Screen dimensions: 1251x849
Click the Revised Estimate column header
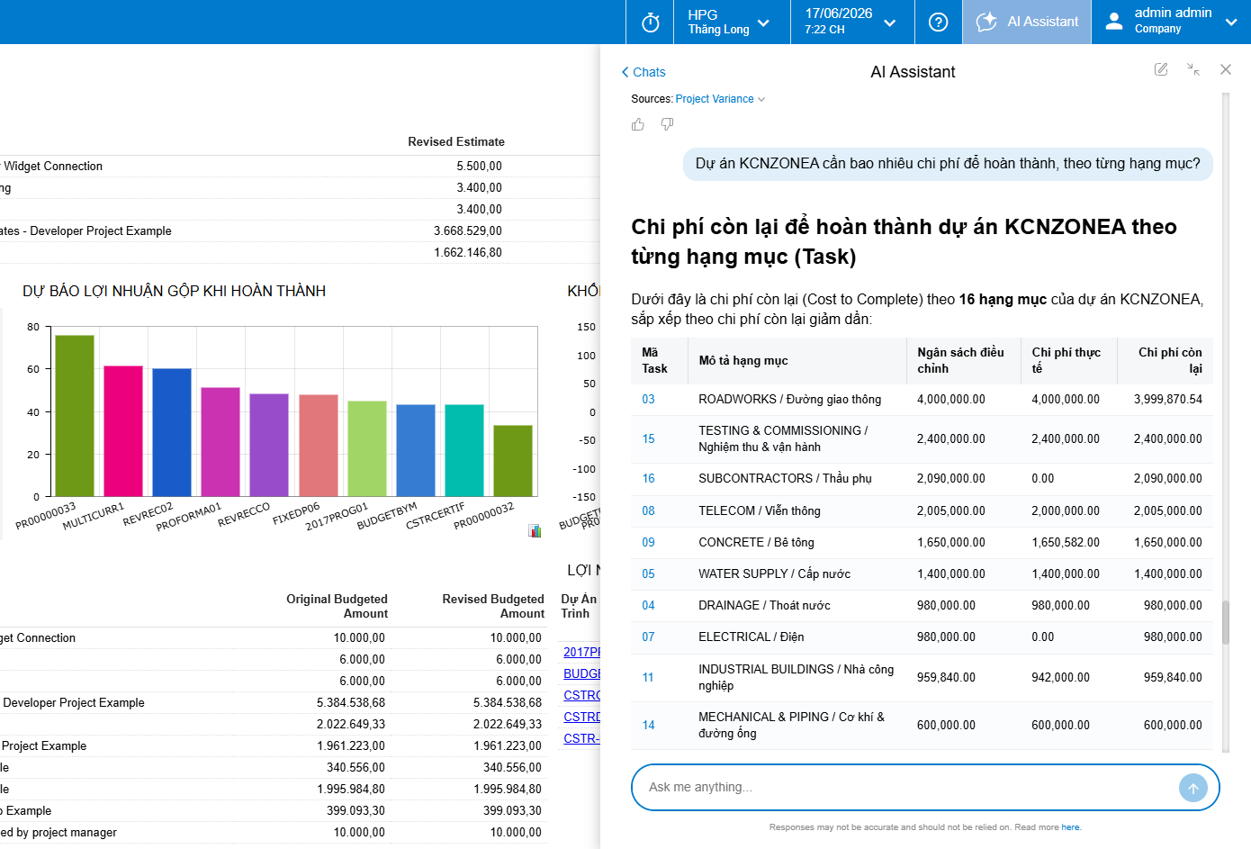click(x=456, y=141)
